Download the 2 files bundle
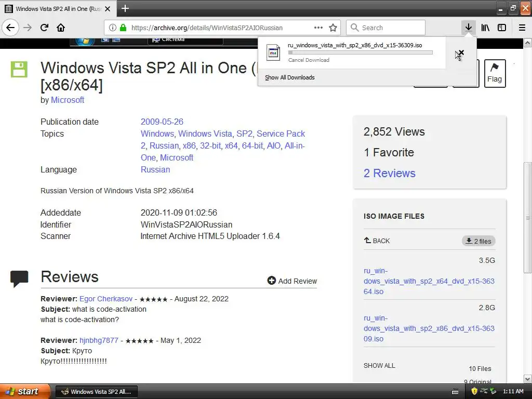The image size is (532, 399). pos(478,241)
